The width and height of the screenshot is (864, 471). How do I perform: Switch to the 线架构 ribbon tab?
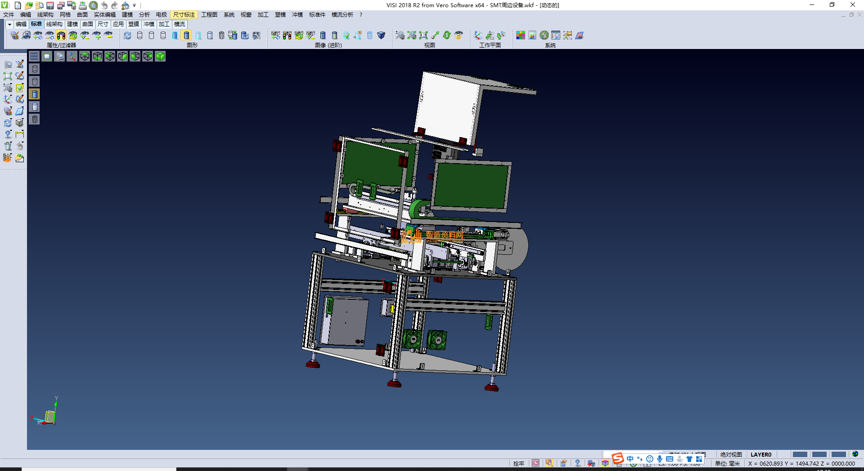click(x=54, y=24)
